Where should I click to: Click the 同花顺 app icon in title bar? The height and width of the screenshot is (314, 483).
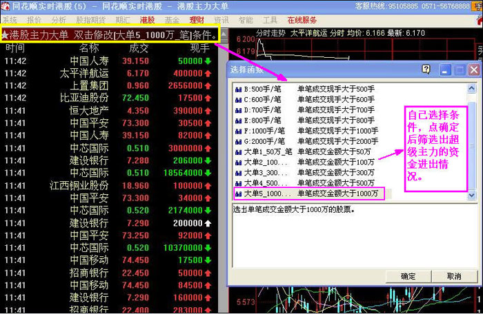[6, 6]
